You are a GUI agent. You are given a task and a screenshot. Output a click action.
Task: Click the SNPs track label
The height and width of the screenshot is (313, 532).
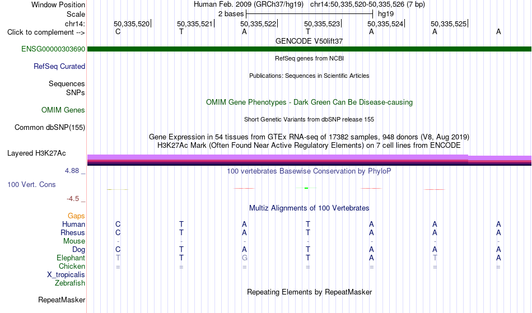76,92
